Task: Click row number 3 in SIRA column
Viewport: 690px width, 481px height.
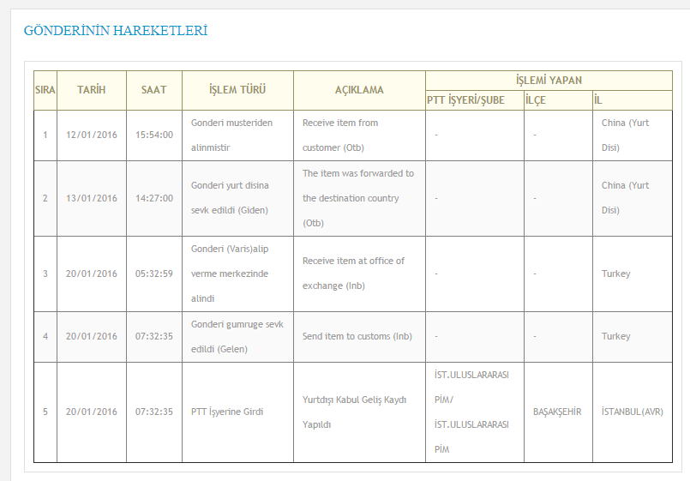Action: 45,274
